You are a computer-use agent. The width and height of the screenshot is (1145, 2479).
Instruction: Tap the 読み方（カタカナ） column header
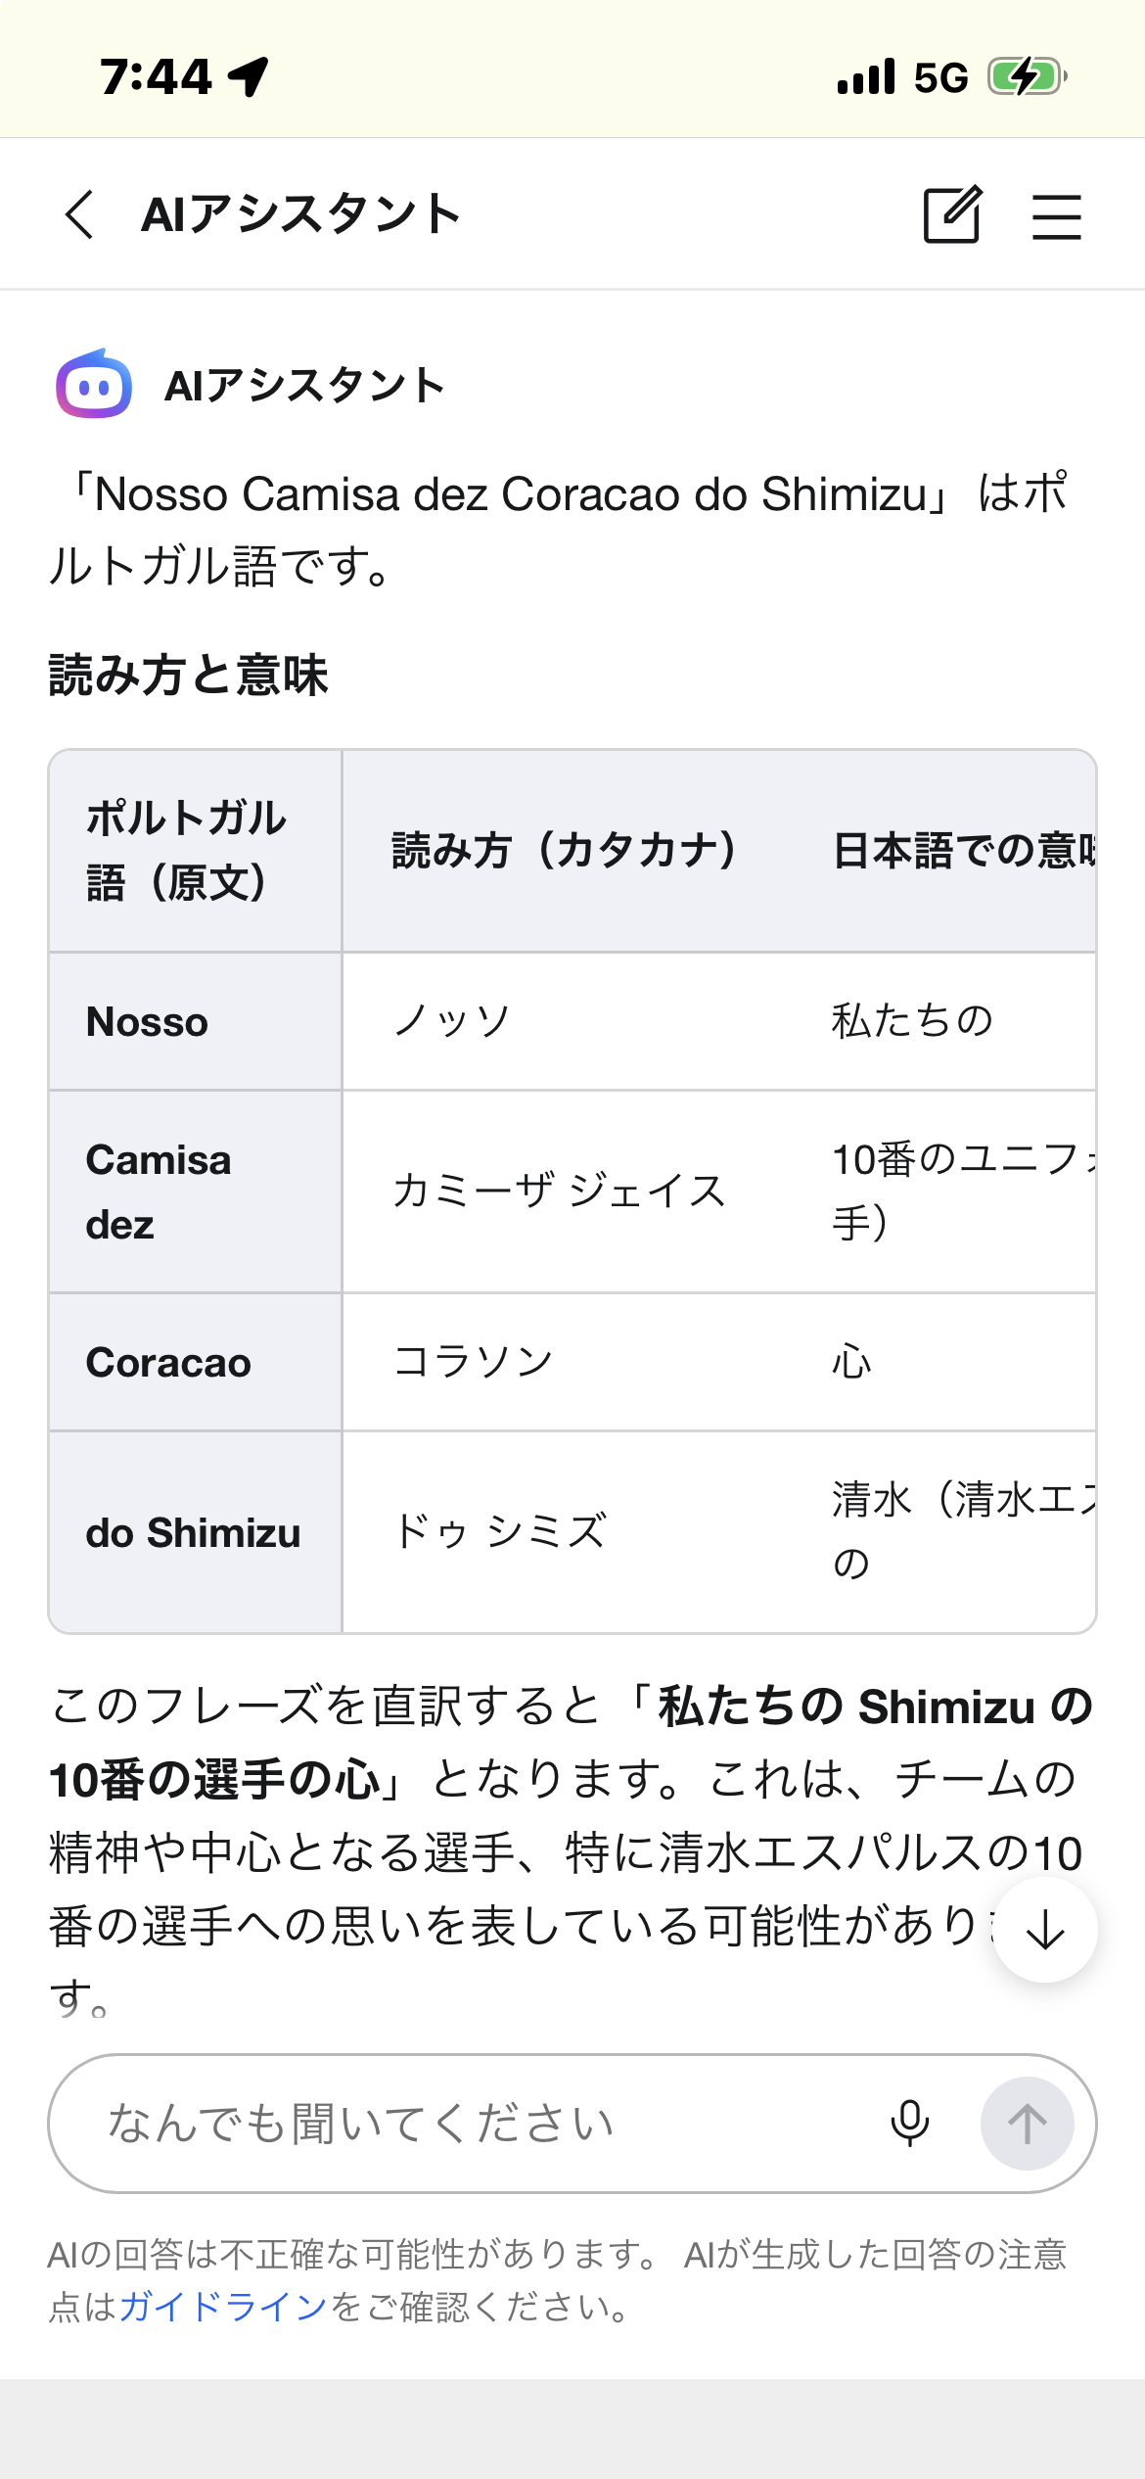[x=564, y=850]
